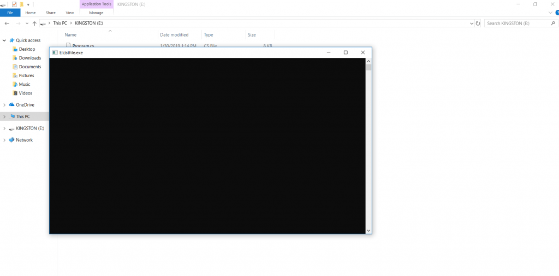Click console scrollbar up arrow
The image size is (559, 276).
click(x=368, y=61)
